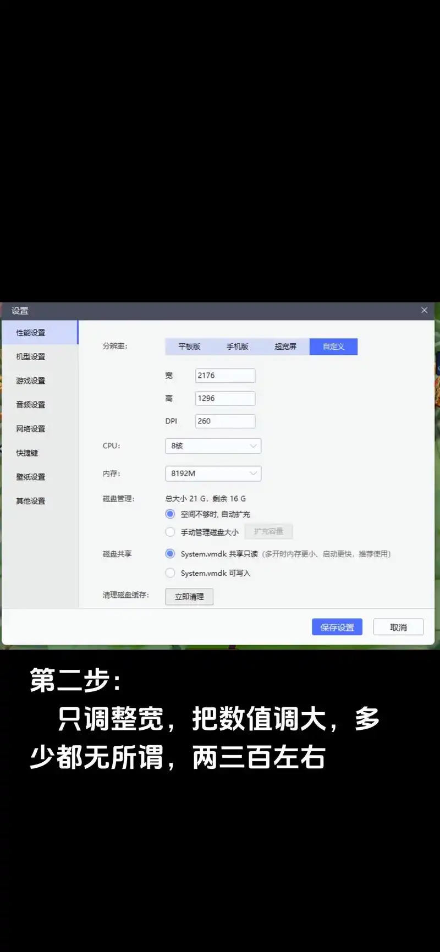Switch to 平板版 resolution tab
Image resolution: width=440 pixels, height=952 pixels.
coord(189,346)
